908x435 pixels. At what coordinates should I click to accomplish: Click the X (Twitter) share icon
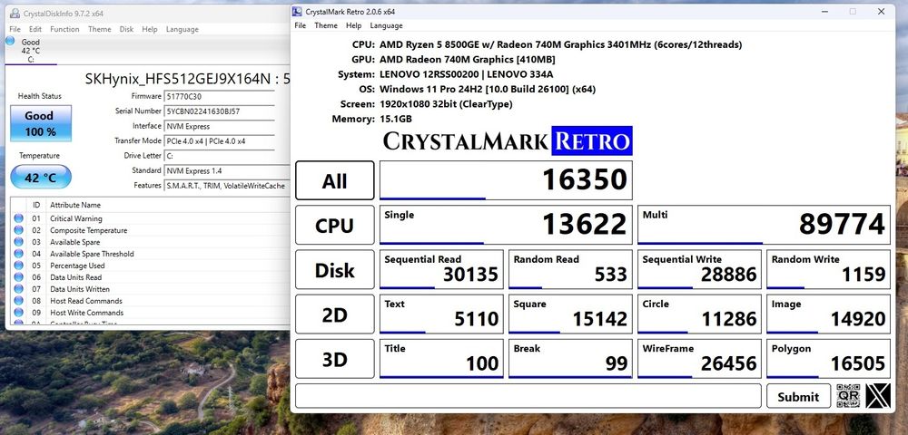pyautogui.click(x=878, y=396)
